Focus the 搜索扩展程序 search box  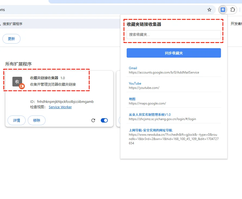(x=60, y=24)
